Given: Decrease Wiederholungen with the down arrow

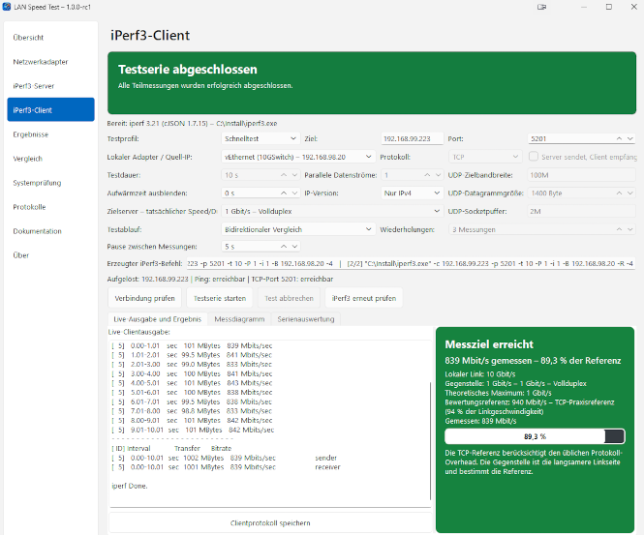Looking at the screenshot, I should click(x=630, y=229).
